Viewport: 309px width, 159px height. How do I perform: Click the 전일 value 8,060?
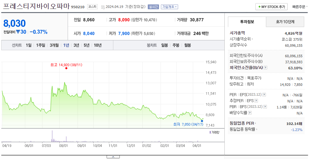[89, 20]
